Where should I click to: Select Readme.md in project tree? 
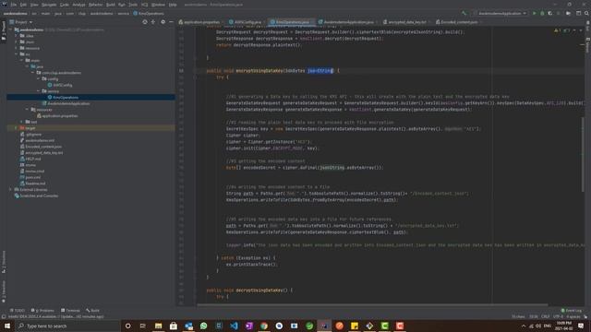32,184
